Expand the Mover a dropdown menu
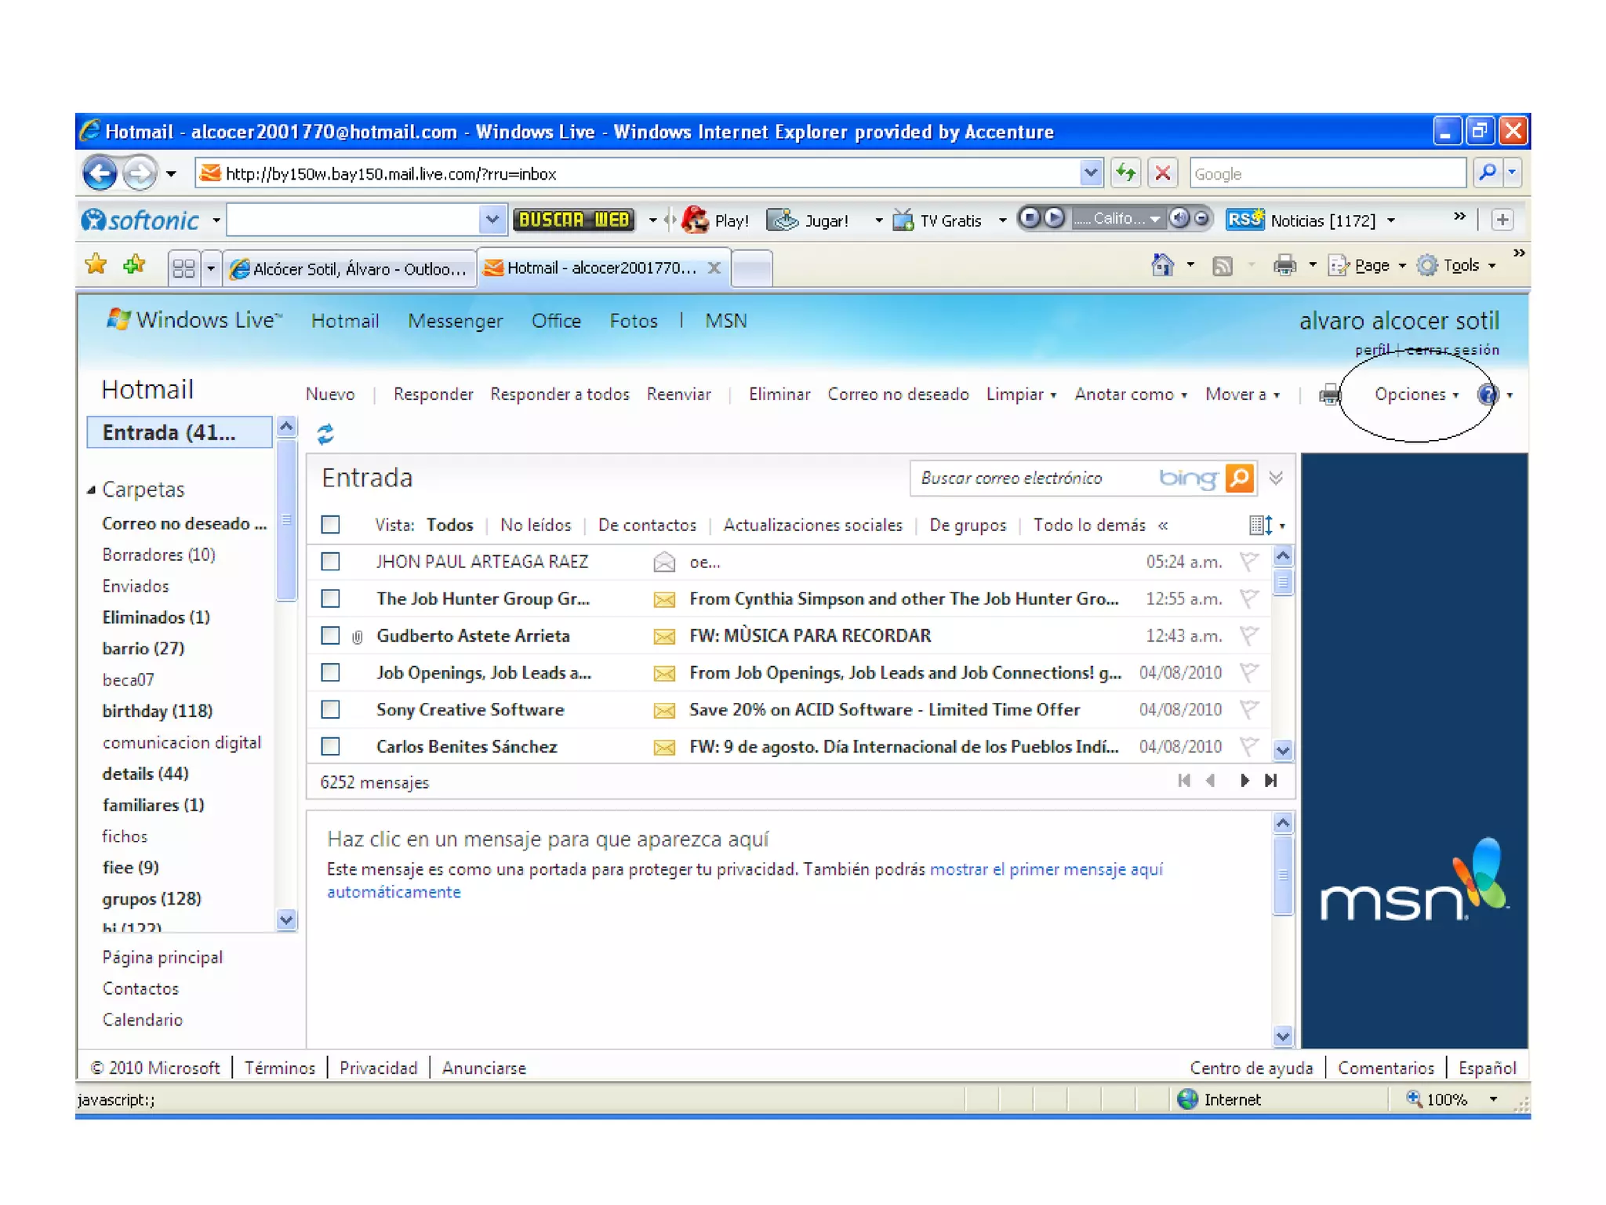The width and height of the screenshot is (1606, 1205). pos(1242,395)
